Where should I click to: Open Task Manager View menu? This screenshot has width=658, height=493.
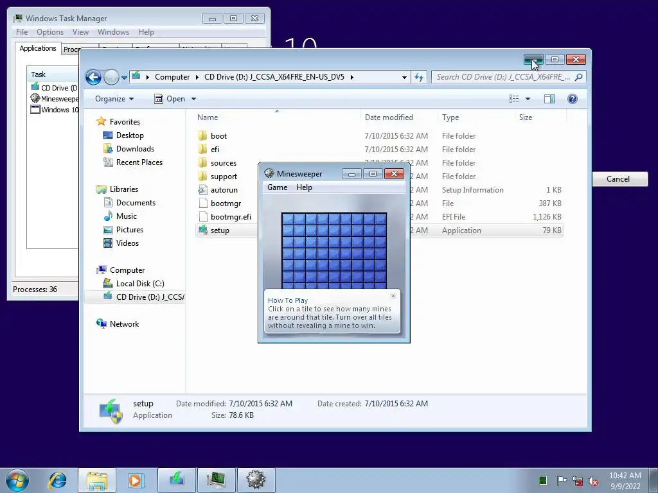click(x=80, y=32)
